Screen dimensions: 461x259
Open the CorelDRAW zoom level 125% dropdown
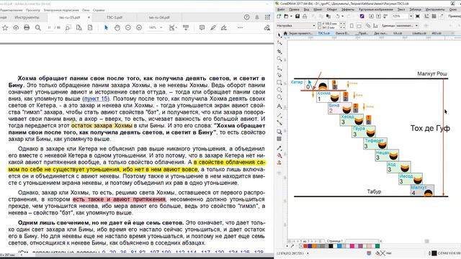[411, 17]
